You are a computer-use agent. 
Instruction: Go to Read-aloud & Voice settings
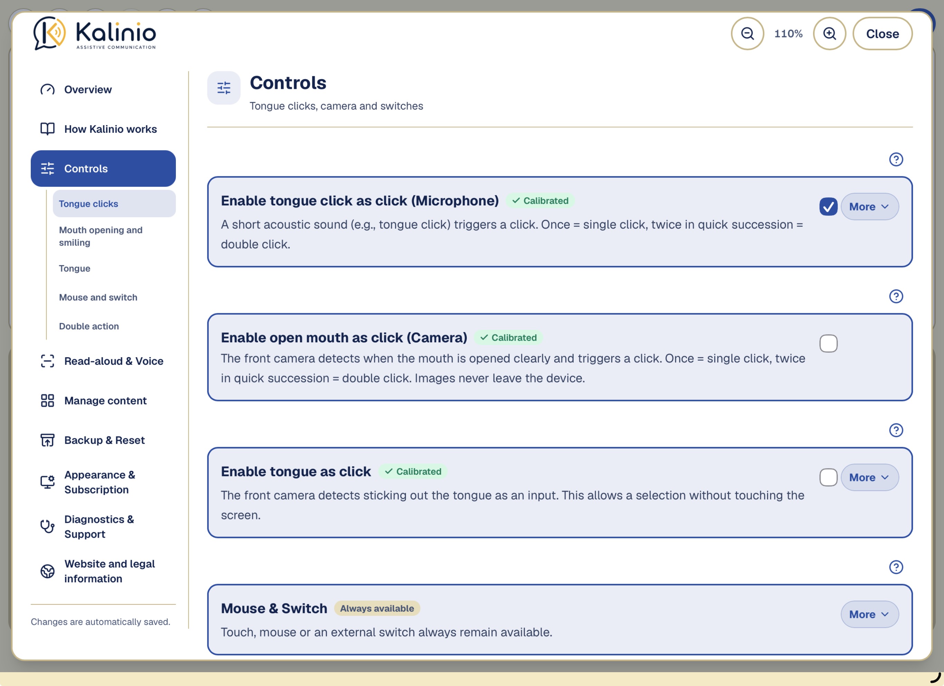(103, 361)
